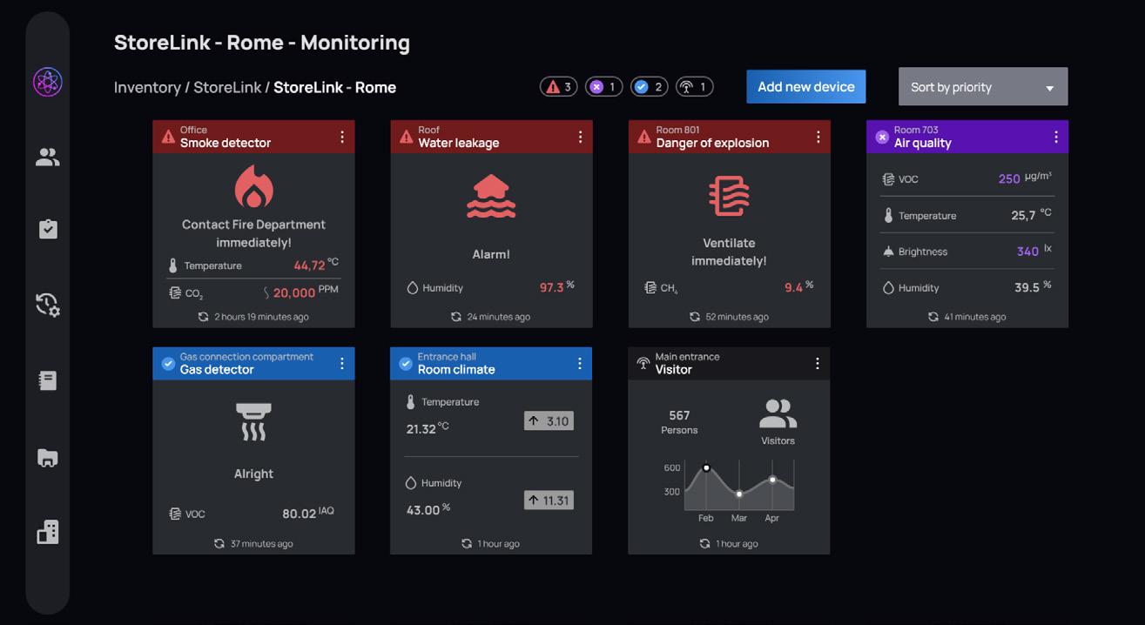The image size is (1145, 625).
Task: Open the store inventory sidebar icon
Action: pyautogui.click(x=48, y=458)
